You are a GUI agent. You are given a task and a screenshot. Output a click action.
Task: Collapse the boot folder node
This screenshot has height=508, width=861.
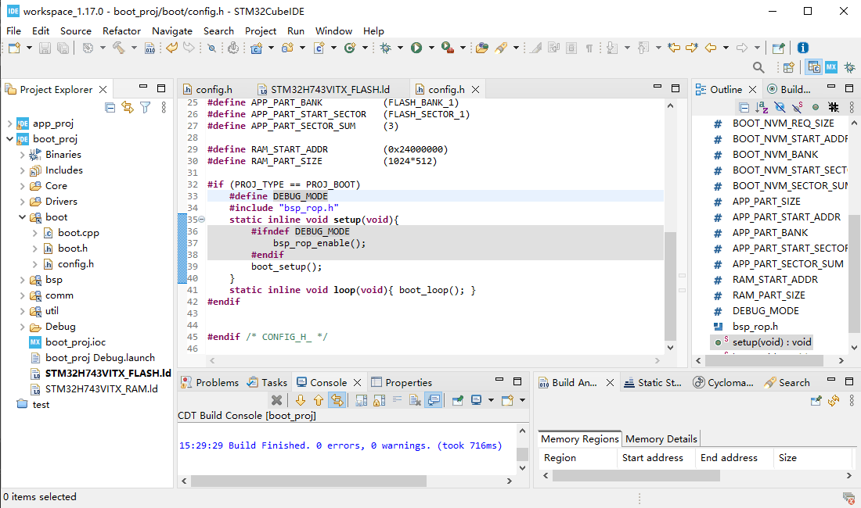(x=23, y=217)
